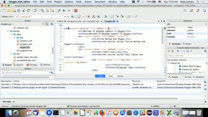Switch to DITA-DB Comparison.dita tab
The width and height of the screenshot is (208, 117).
coord(70,21)
